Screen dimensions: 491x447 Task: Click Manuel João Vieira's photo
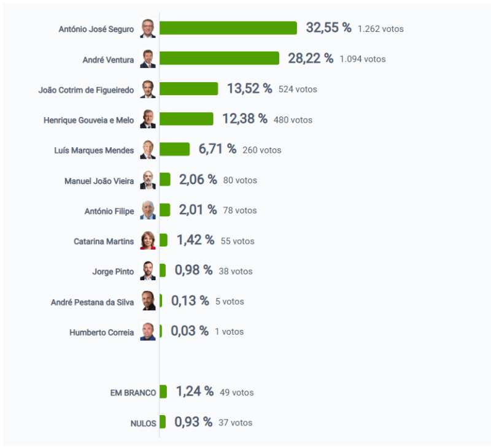[148, 180]
